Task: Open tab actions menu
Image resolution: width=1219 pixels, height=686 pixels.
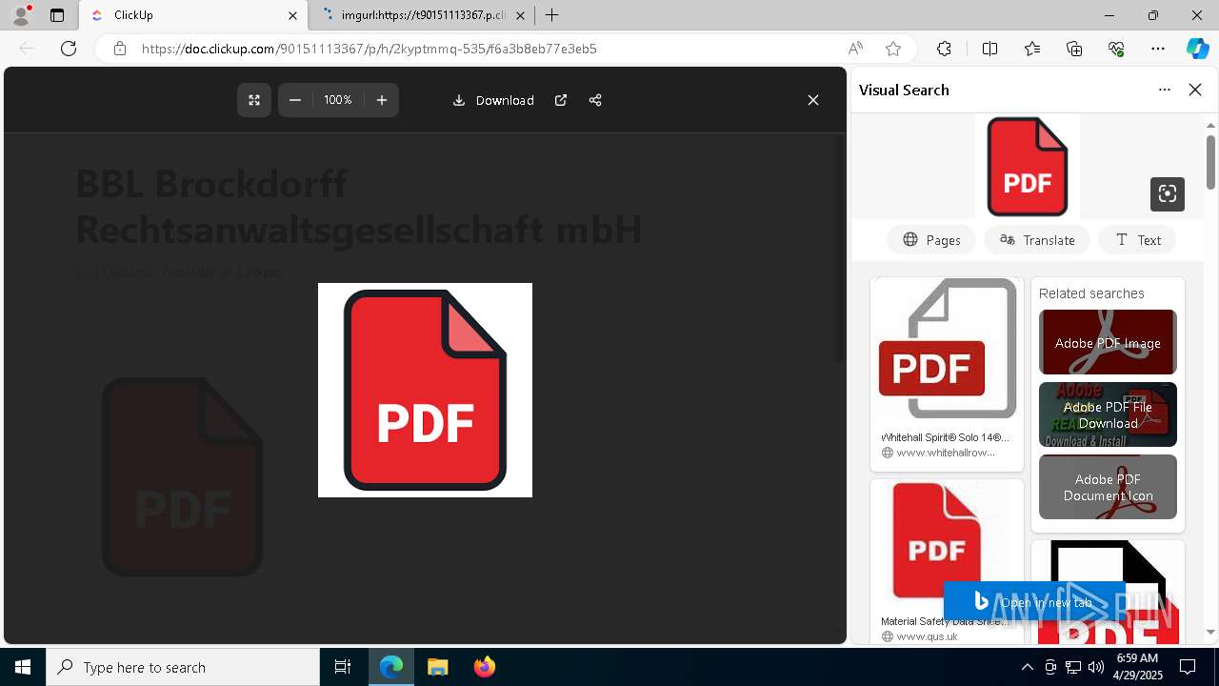Action: tap(57, 15)
